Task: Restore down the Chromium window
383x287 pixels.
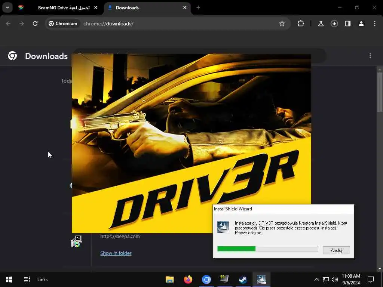Action: (357, 7)
